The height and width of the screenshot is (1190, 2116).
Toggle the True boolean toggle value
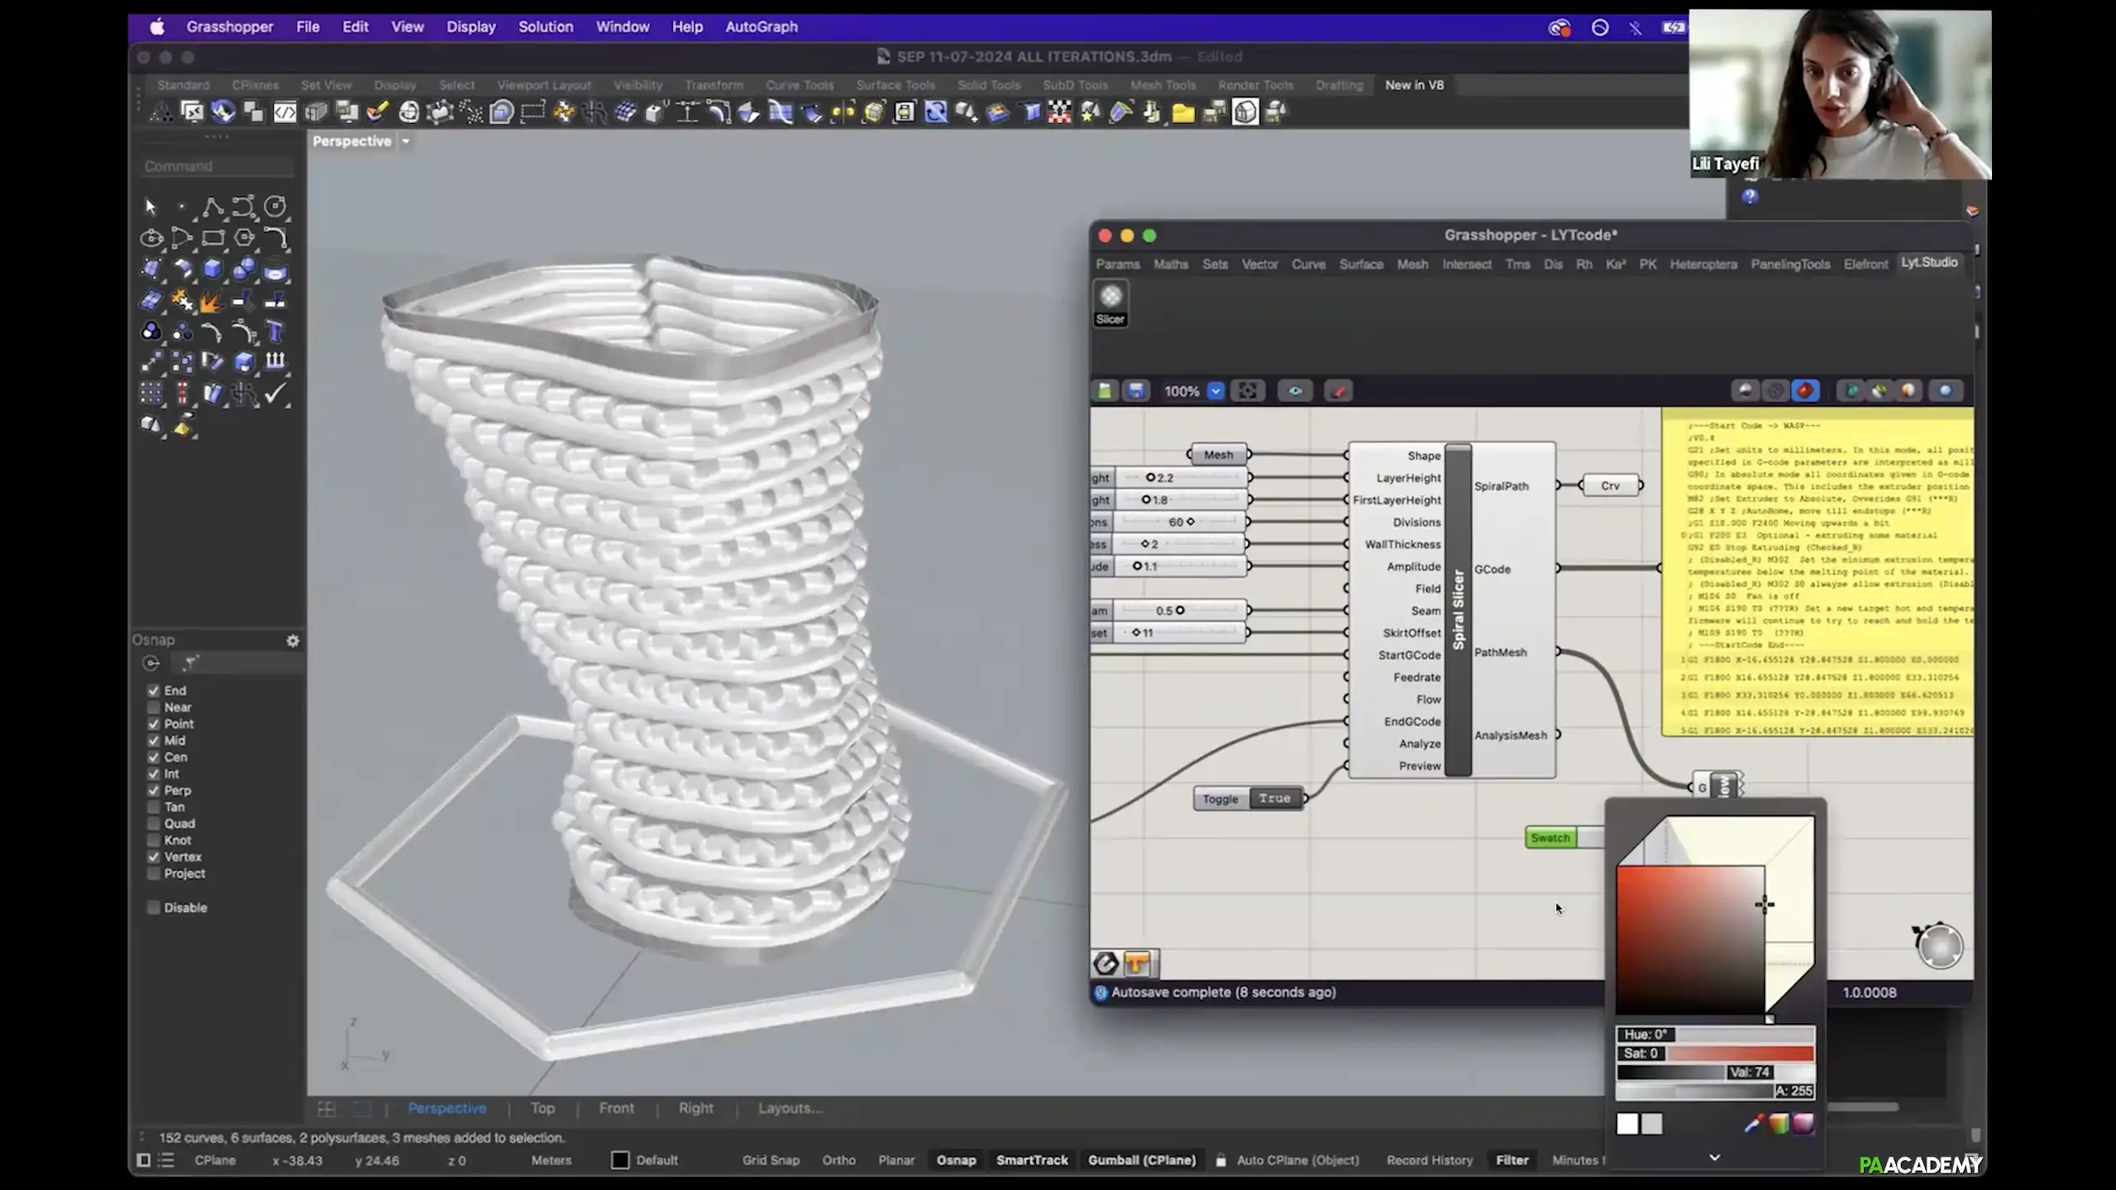point(1274,799)
